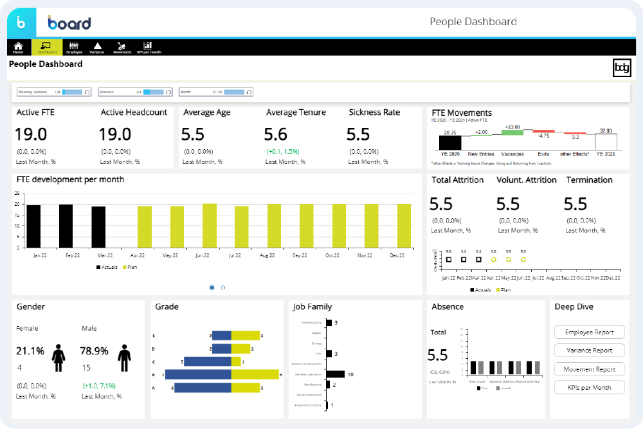Click the Average Age heading
Image resolution: width=643 pixels, height=429 pixels.
[206, 113]
